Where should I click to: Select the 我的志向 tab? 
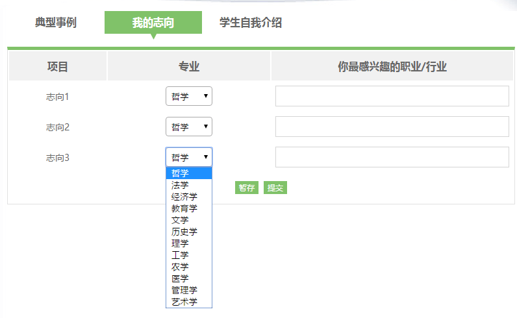click(x=153, y=23)
